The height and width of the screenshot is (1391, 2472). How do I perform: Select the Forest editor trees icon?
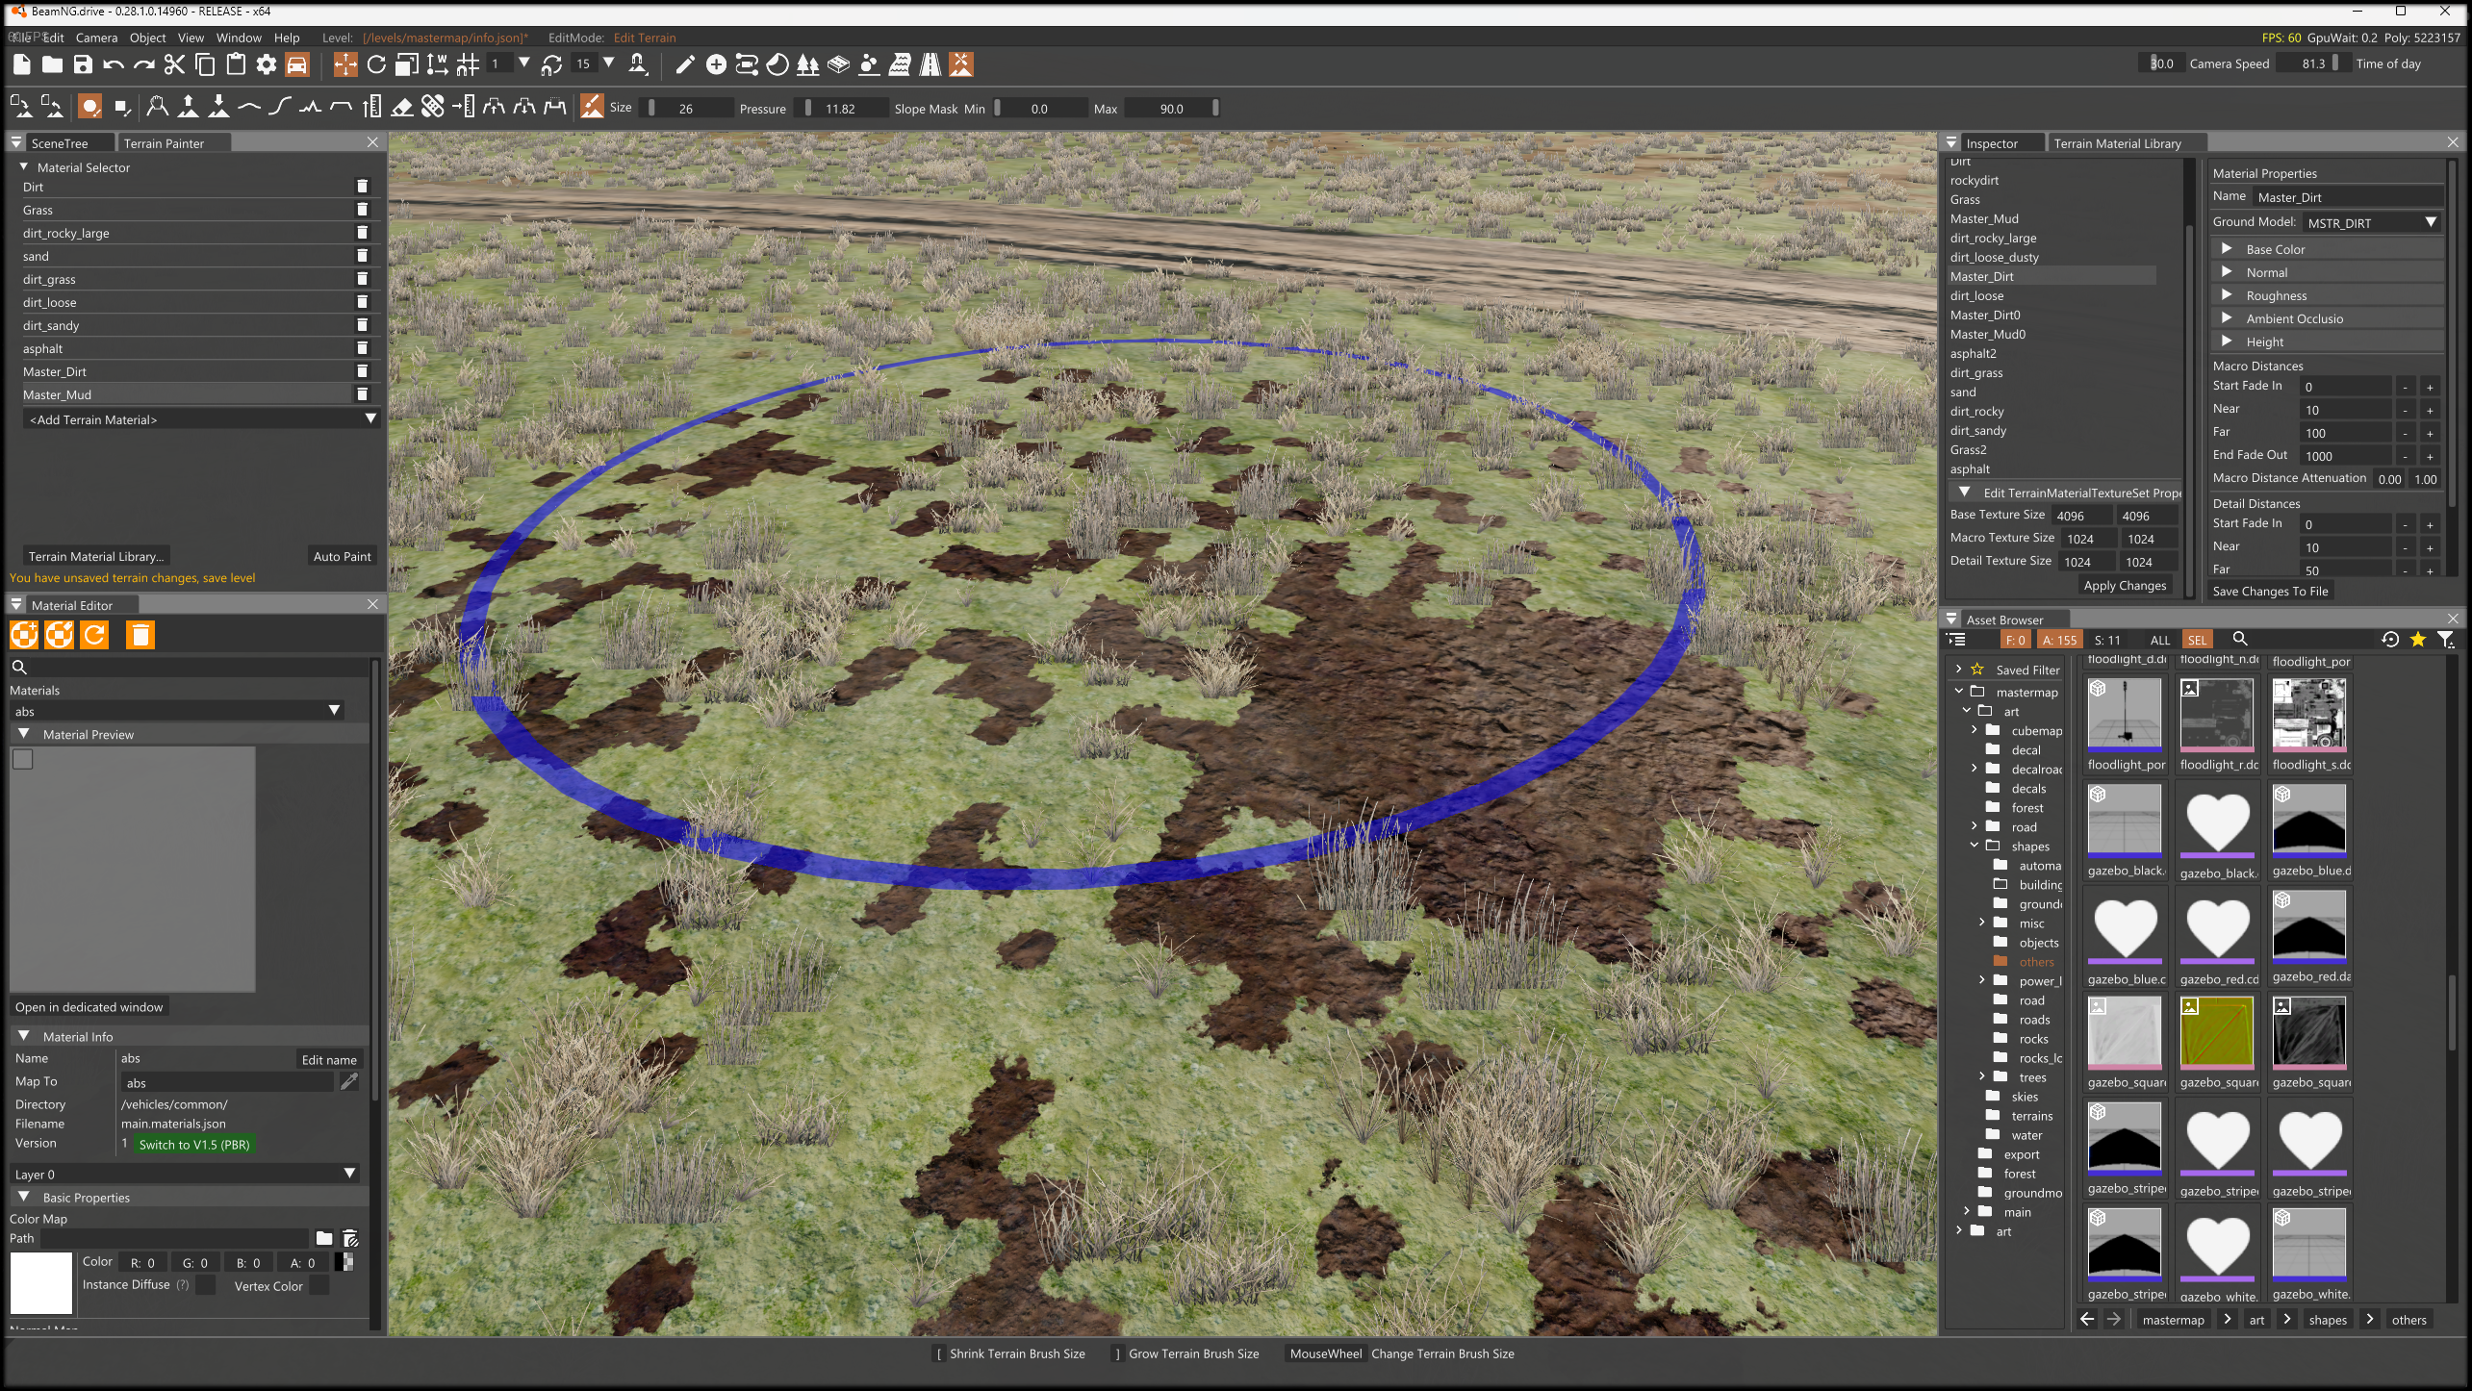pyautogui.click(x=807, y=64)
